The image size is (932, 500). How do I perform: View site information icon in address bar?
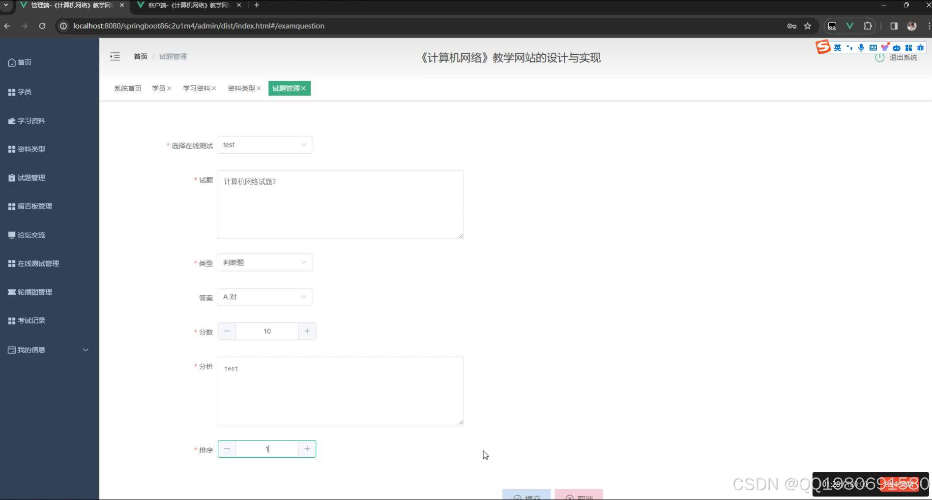tap(63, 26)
